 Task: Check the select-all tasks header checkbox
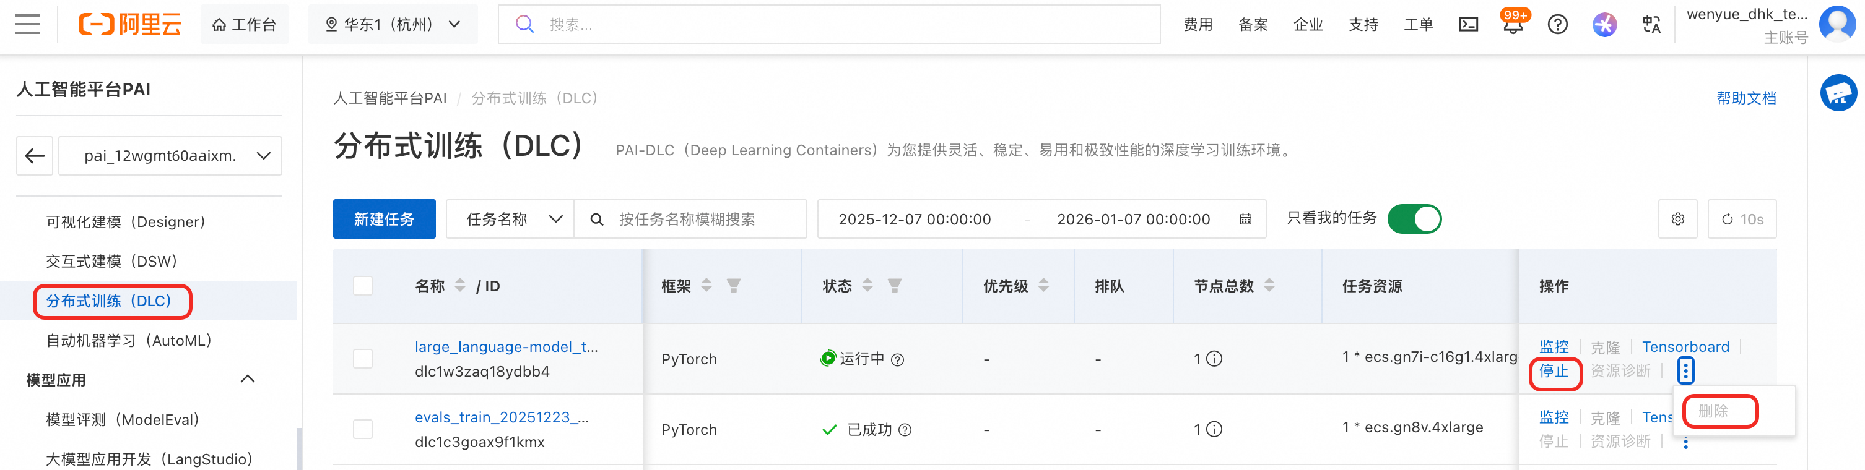(x=363, y=286)
